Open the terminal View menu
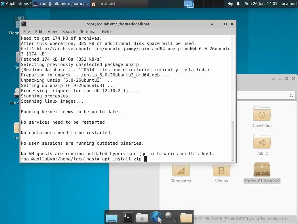The width and height of the screenshot is (298, 224). coord(52,32)
